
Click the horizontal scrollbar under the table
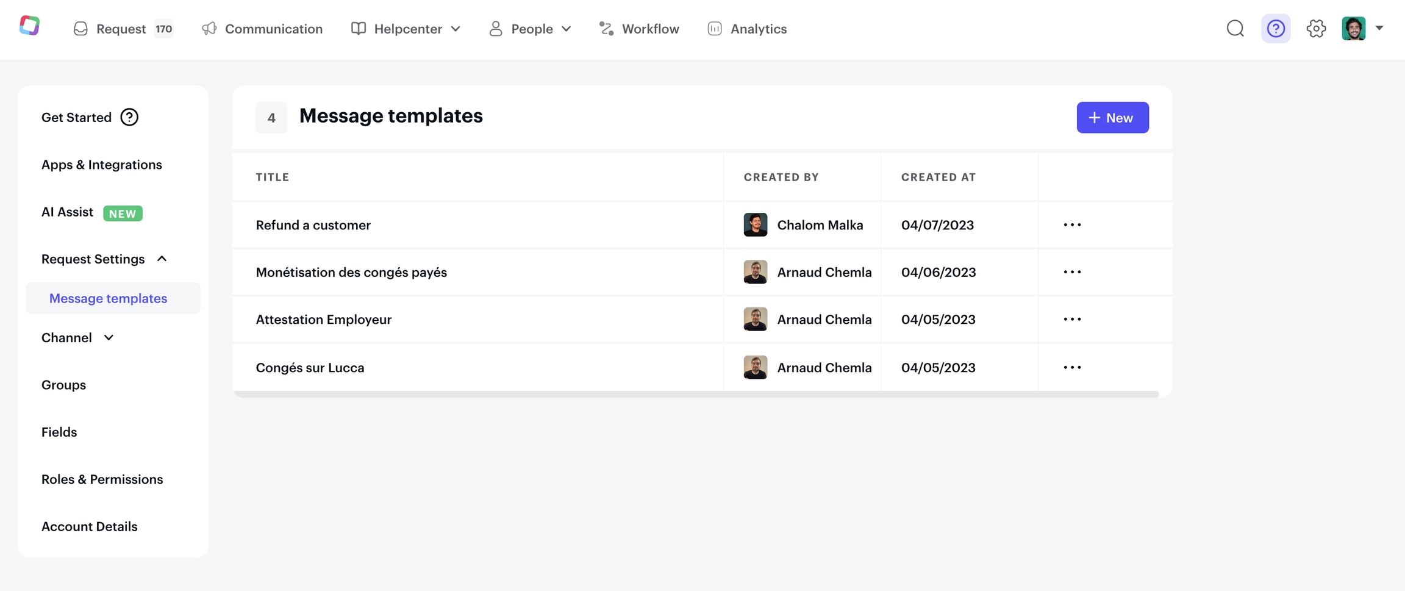coord(696,395)
